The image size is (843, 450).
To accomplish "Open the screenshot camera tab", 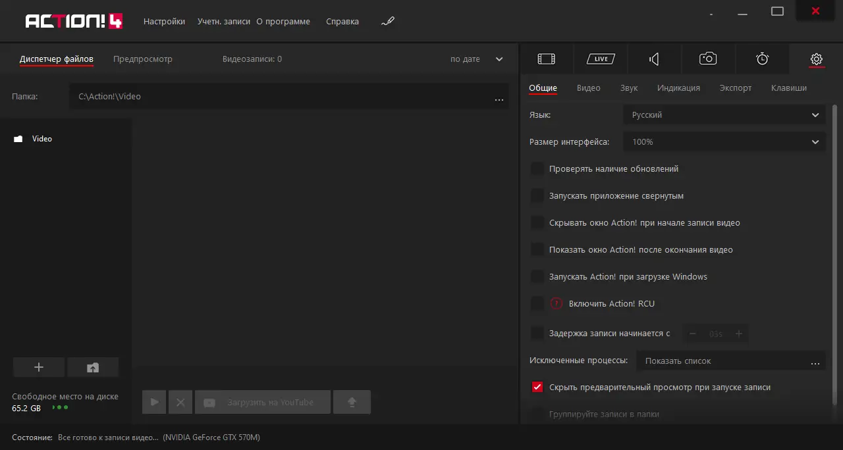I will (708, 59).
